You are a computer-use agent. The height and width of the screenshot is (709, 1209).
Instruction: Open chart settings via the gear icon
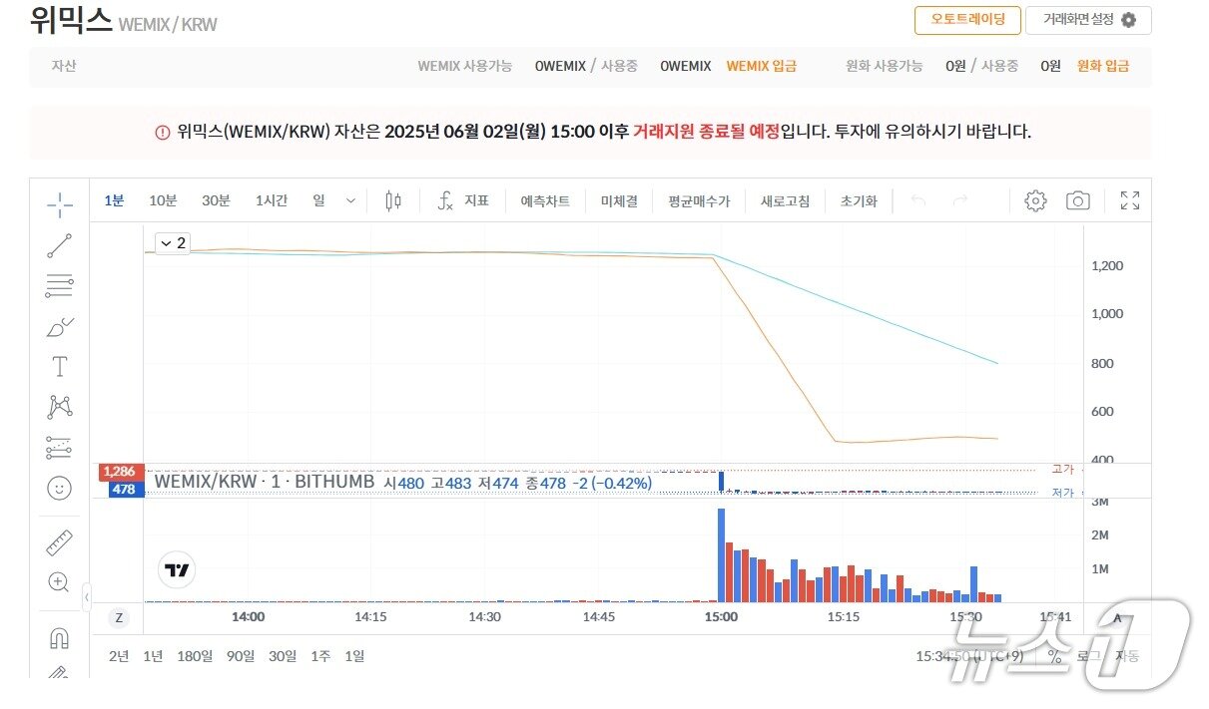[1035, 200]
